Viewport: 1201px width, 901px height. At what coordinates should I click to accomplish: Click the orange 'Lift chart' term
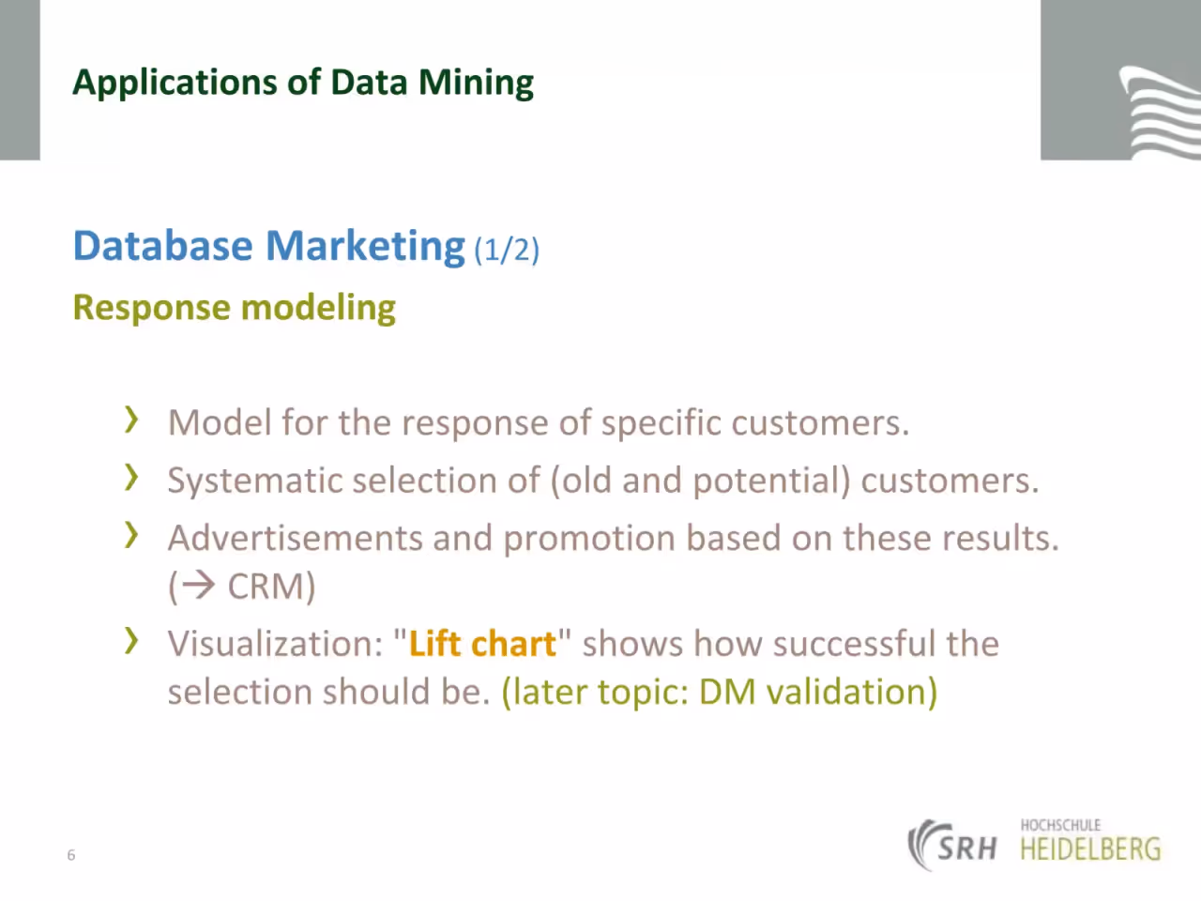point(482,644)
